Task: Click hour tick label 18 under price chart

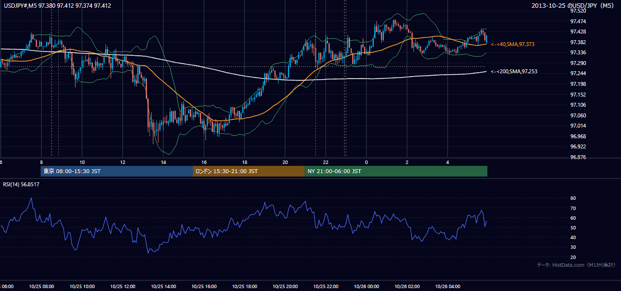Action: pos(244,162)
